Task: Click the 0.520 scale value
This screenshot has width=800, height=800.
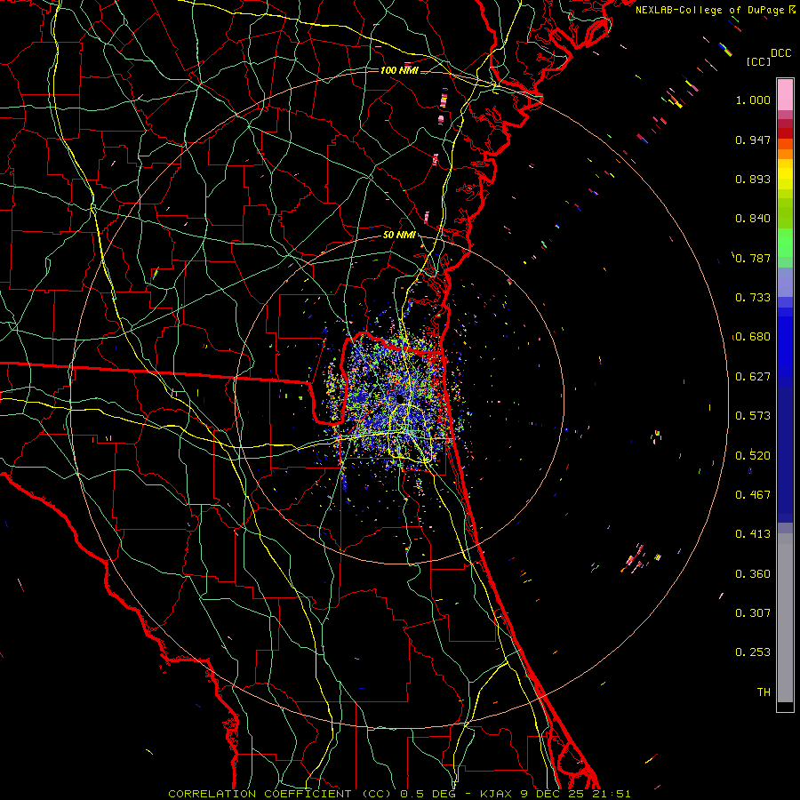Action: [x=753, y=456]
